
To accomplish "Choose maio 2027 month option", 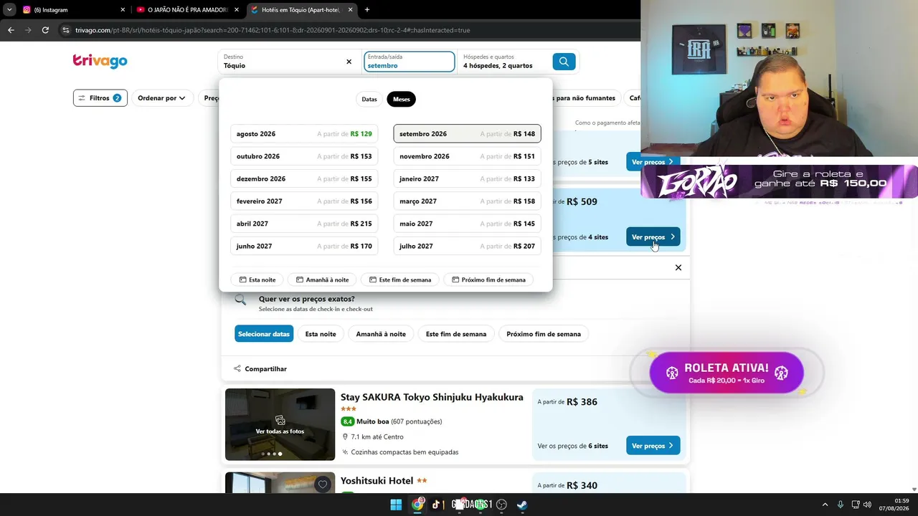I will coord(467,224).
